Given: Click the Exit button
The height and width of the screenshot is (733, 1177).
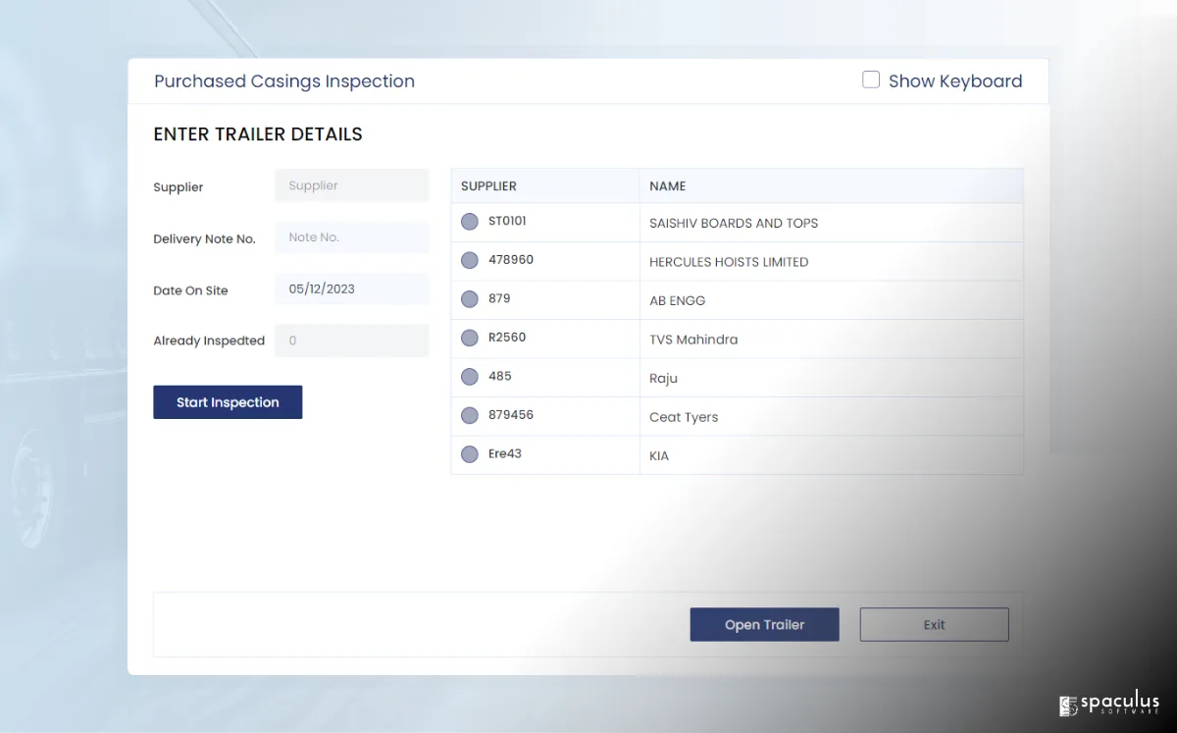Looking at the screenshot, I should pos(934,625).
